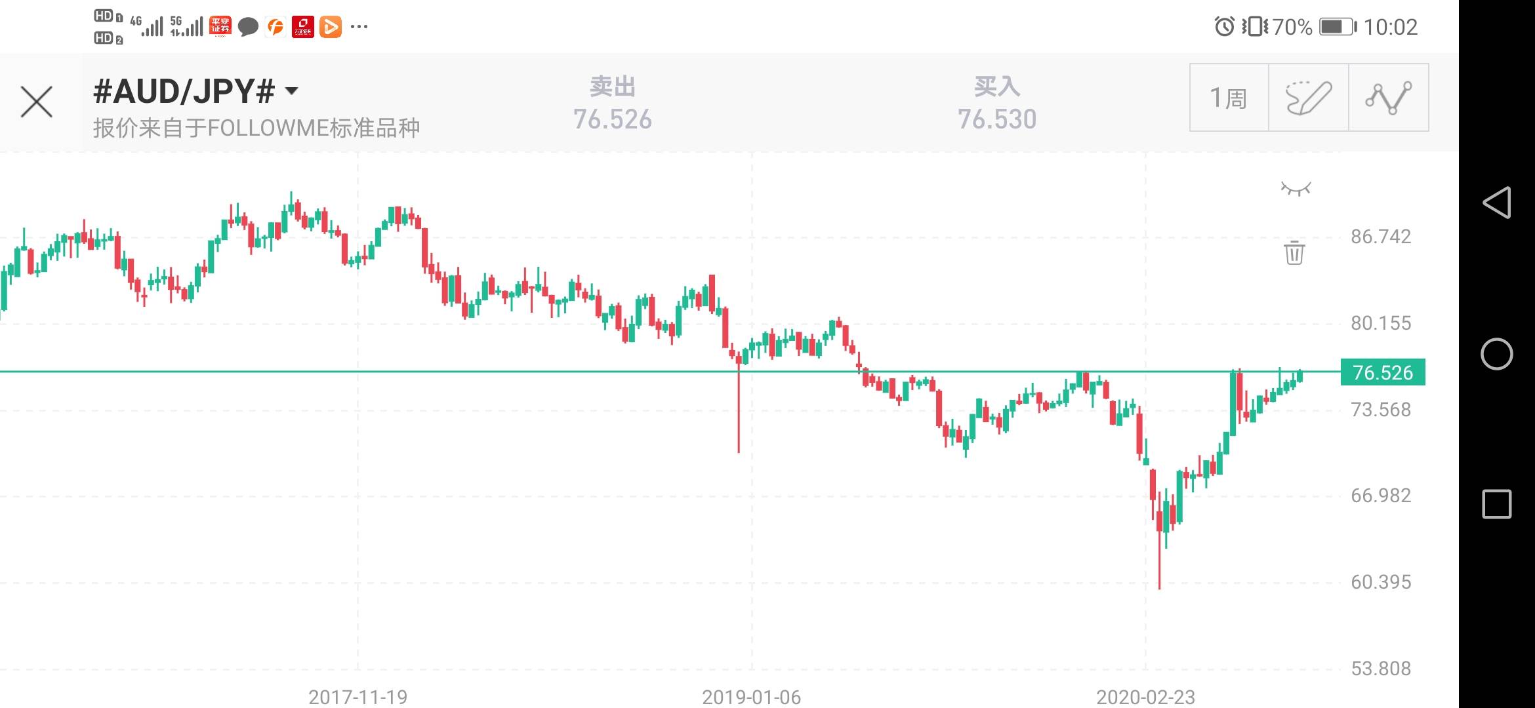
Task: Open the chart indicators line icon
Action: 1388,98
